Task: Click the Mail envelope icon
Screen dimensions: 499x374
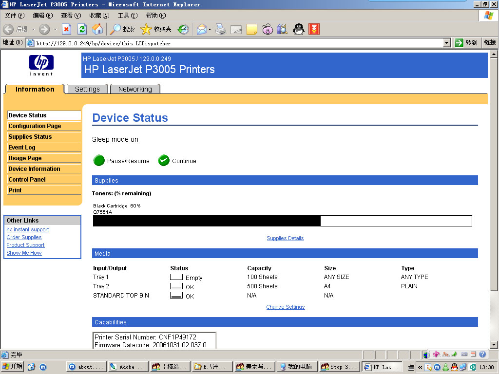Action: pos(201,29)
